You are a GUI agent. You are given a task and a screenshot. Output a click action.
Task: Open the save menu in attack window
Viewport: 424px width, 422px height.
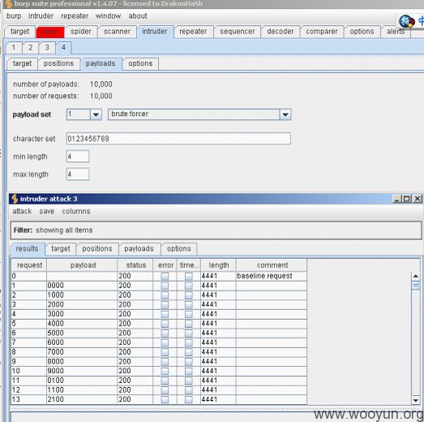coord(47,211)
